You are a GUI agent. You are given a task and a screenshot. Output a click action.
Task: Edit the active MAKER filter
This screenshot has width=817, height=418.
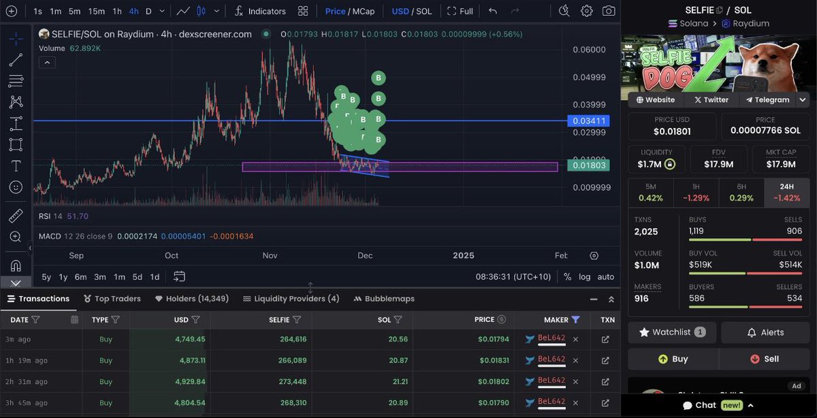click(576, 319)
